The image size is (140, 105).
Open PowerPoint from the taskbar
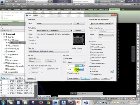tap(78, 103)
